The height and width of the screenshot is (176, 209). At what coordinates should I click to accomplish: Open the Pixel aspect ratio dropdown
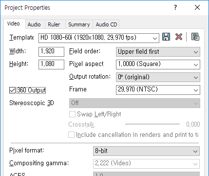(158, 65)
